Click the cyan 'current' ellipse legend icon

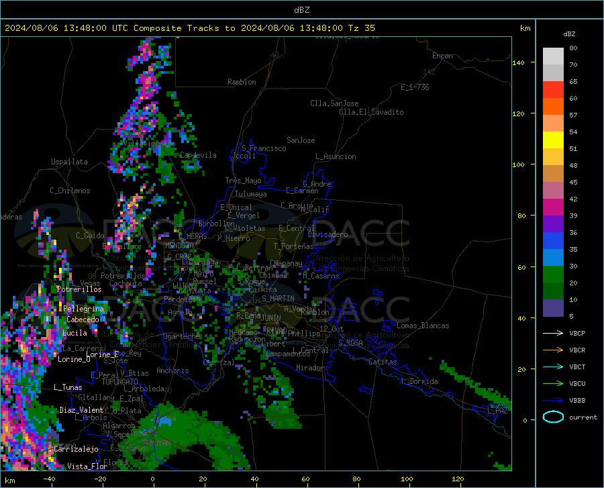pos(553,417)
